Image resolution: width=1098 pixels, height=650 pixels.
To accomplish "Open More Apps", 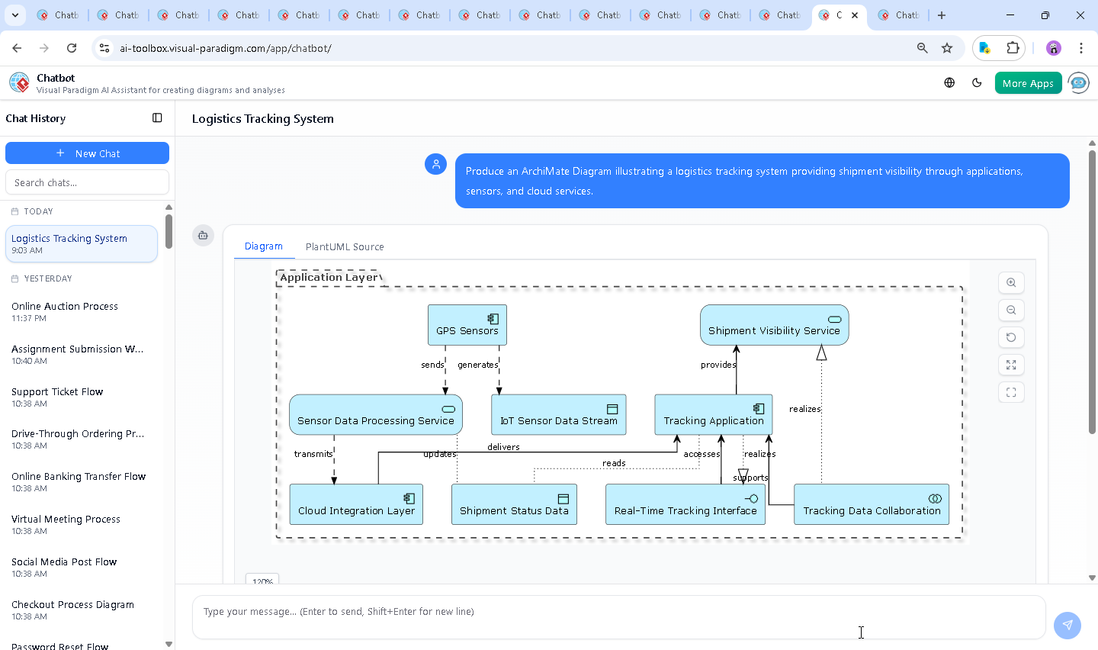I will pyautogui.click(x=1028, y=82).
